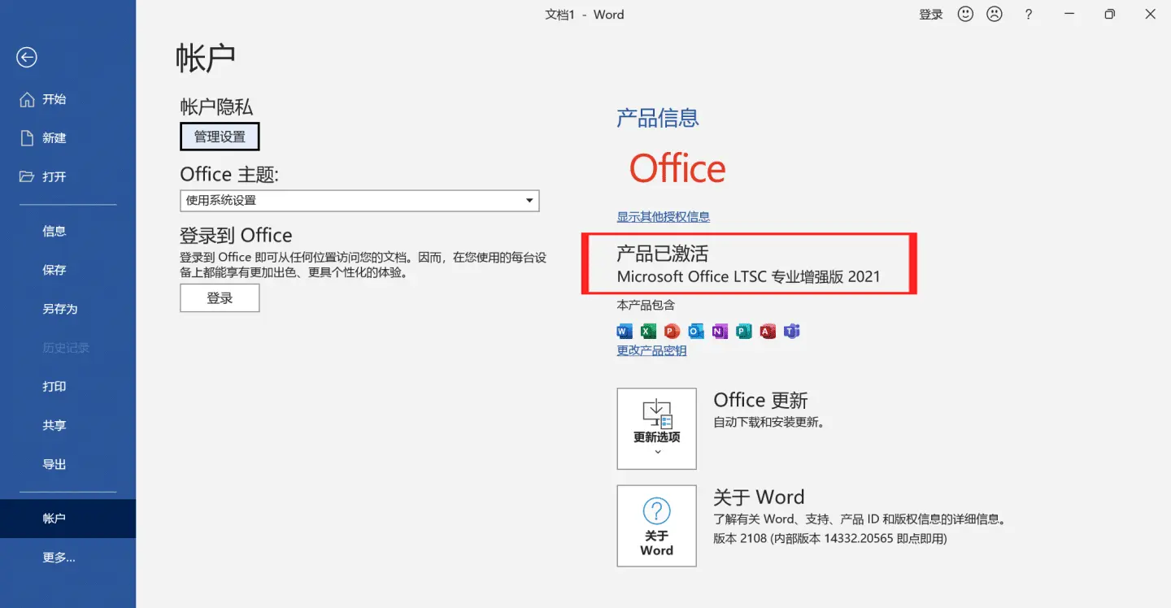Click the 管理设置 button

click(220, 137)
